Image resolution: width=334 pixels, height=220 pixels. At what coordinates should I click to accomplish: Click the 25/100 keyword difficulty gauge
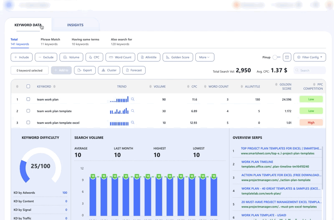(x=40, y=166)
